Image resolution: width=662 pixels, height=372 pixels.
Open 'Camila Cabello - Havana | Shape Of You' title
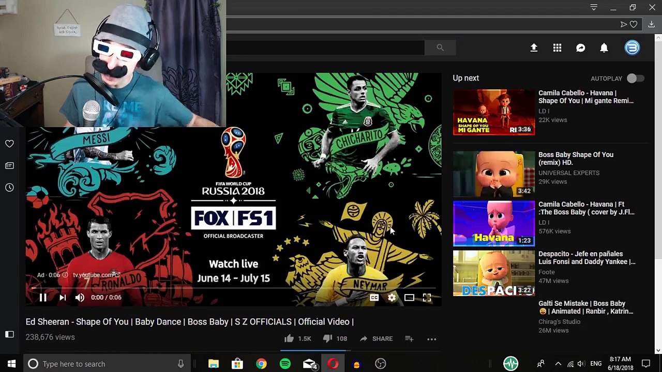click(586, 97)
